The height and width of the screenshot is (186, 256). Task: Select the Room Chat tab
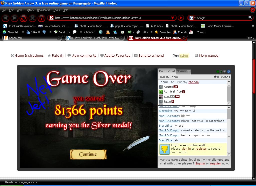[167, 71]
